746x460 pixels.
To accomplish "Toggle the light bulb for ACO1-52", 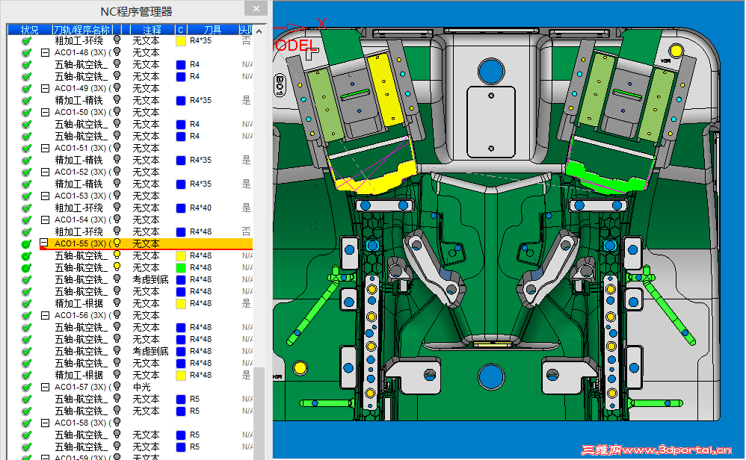I will coord(117,172).
